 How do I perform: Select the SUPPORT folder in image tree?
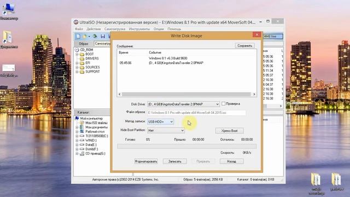[x=92, y=72]
